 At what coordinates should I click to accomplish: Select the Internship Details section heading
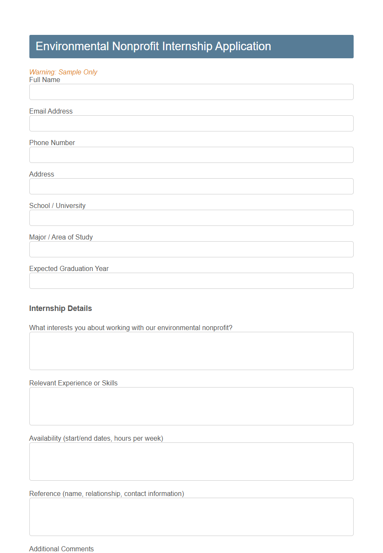(x=60, y=308)
